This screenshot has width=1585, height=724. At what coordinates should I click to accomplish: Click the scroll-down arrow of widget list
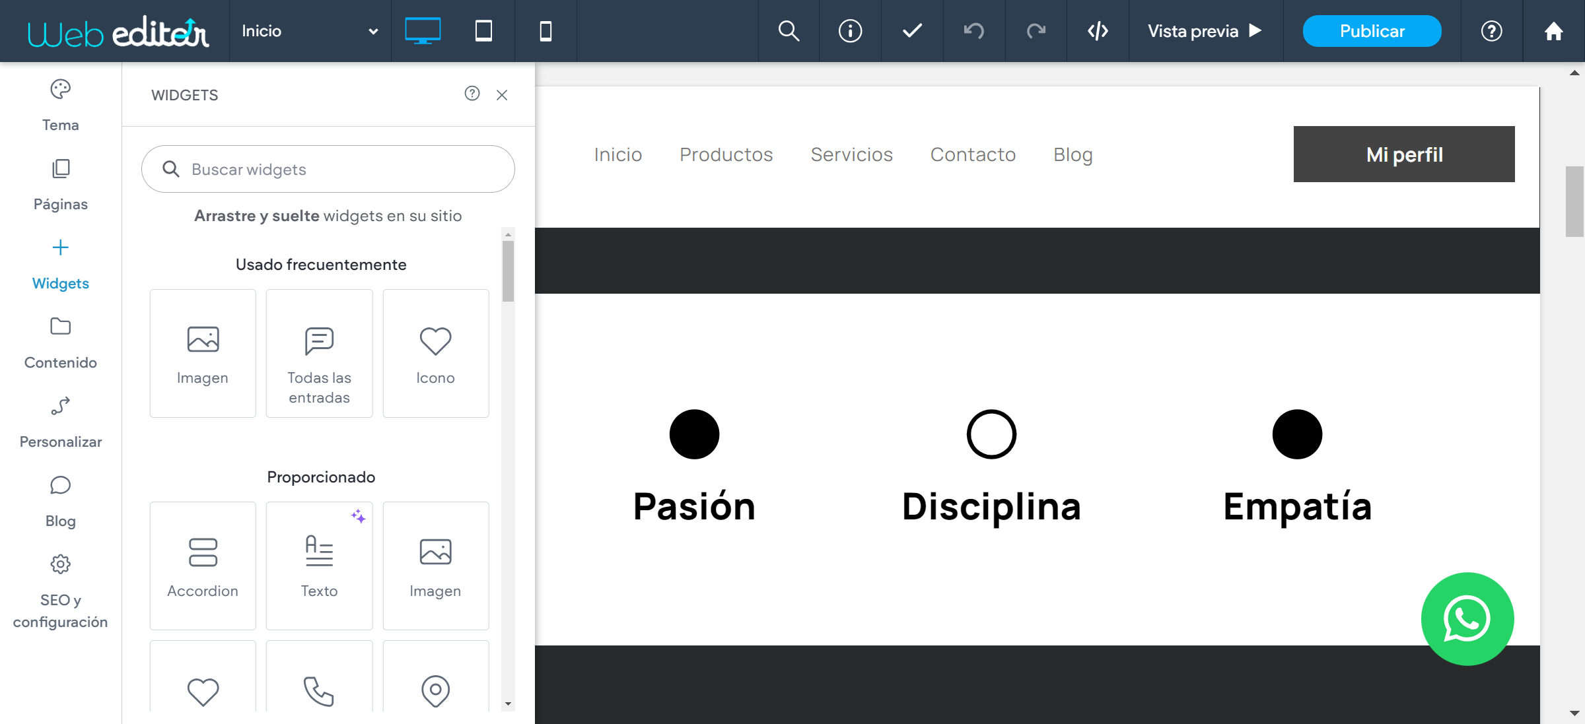508,704
